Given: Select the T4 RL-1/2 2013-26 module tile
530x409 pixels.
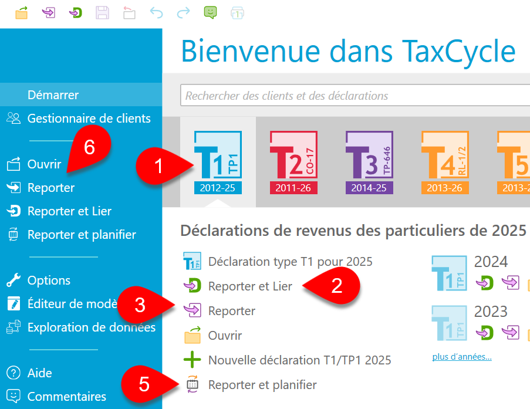Looking at the screenshot, I should click(445, 162).
